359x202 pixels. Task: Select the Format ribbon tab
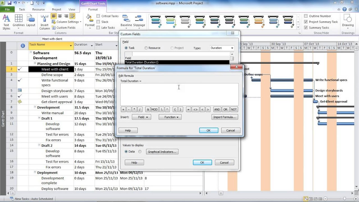pyautogui.click(x=93, y=9)
